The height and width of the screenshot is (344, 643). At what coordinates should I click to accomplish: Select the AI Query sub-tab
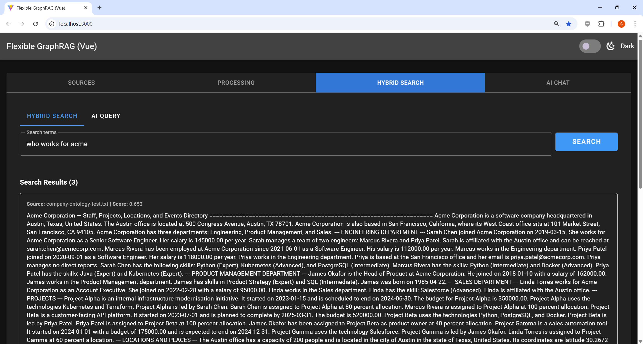[106, 116]
